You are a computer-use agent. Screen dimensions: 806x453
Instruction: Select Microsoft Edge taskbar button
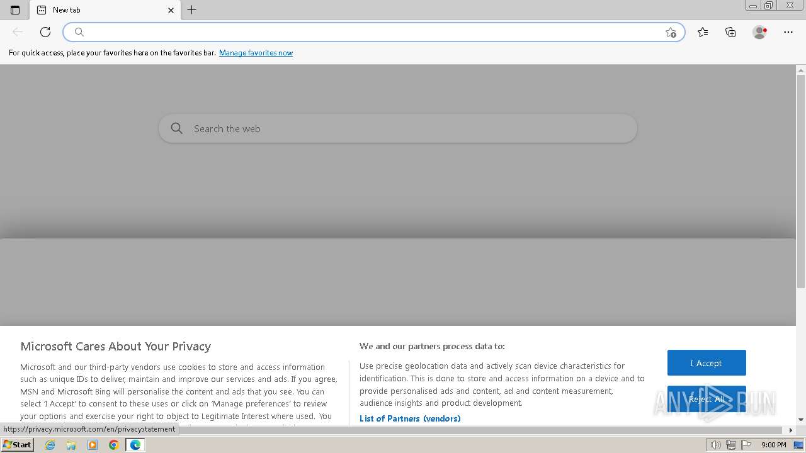[135, 445]
